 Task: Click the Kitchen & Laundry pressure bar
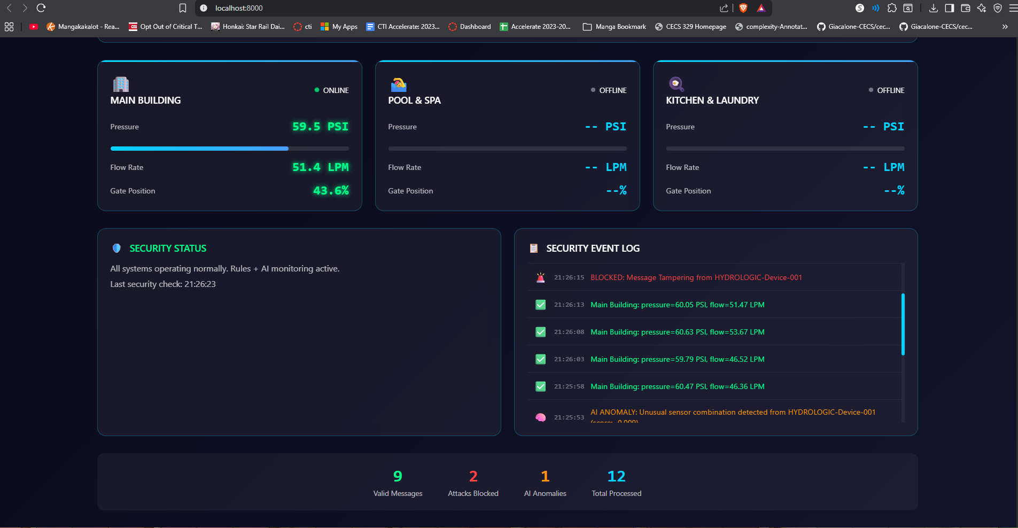[x=785, y=149]
